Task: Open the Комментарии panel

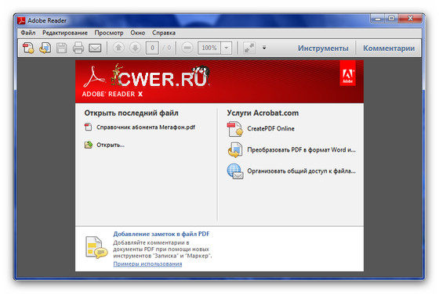Action: click(389, 48)
